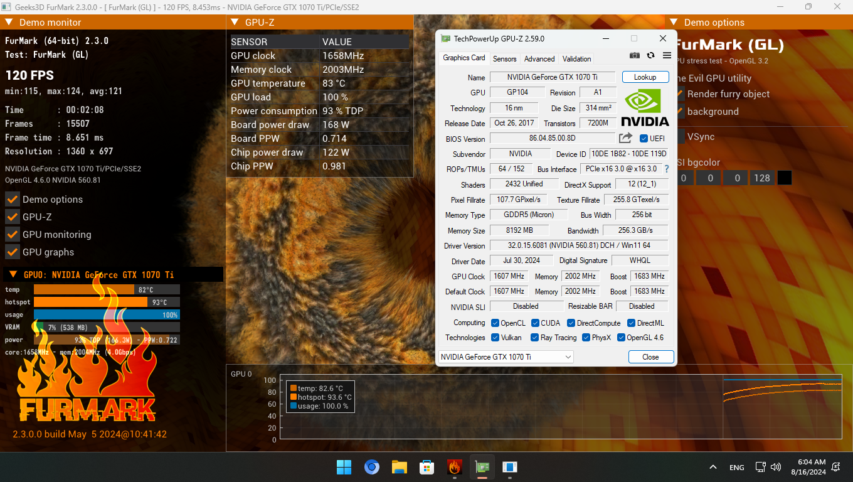Screen dimensions: 853x482
Task: Collapse the FurMark GPU-Z sensor panel
Action: coord(235,23)
